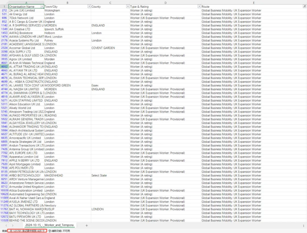The image size is (307, 233).
Task: Click the MAIDENHEAD town cell
Action: tap(68, 175)
